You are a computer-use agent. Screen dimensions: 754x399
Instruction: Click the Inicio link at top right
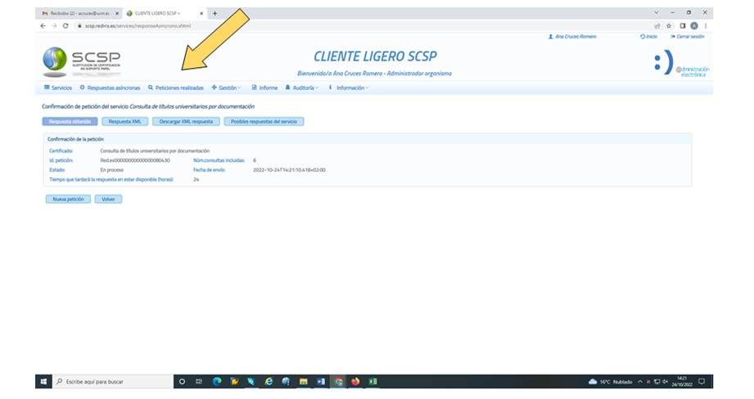coord(648,37)
